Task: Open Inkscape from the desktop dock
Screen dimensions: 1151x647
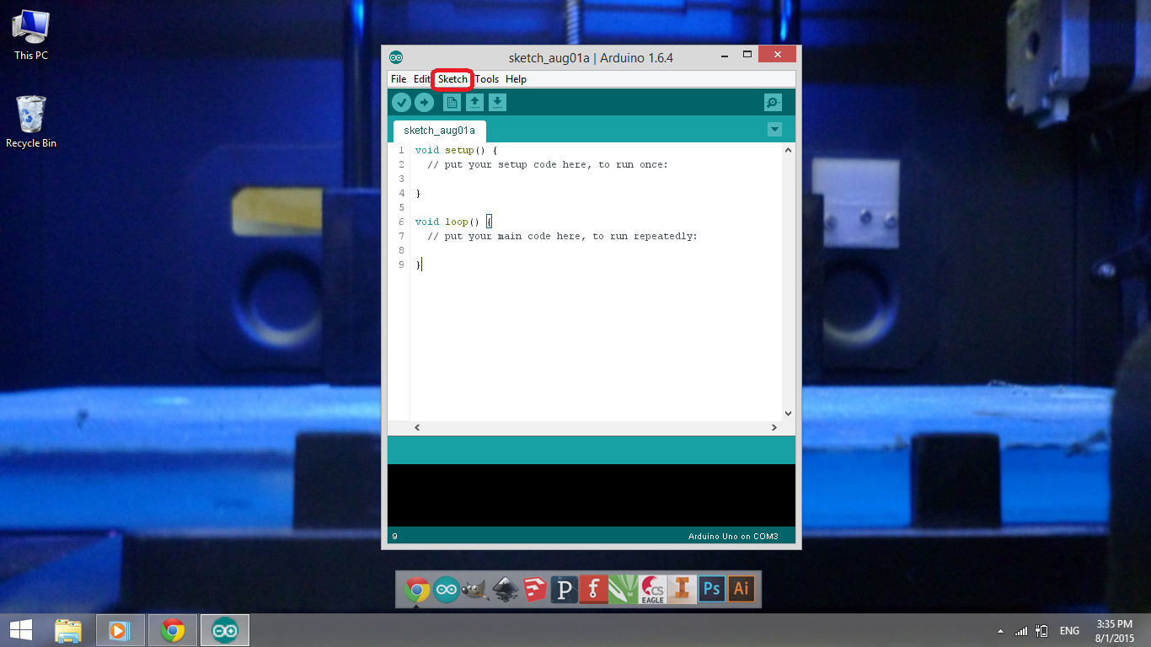Action: point(506,590)
